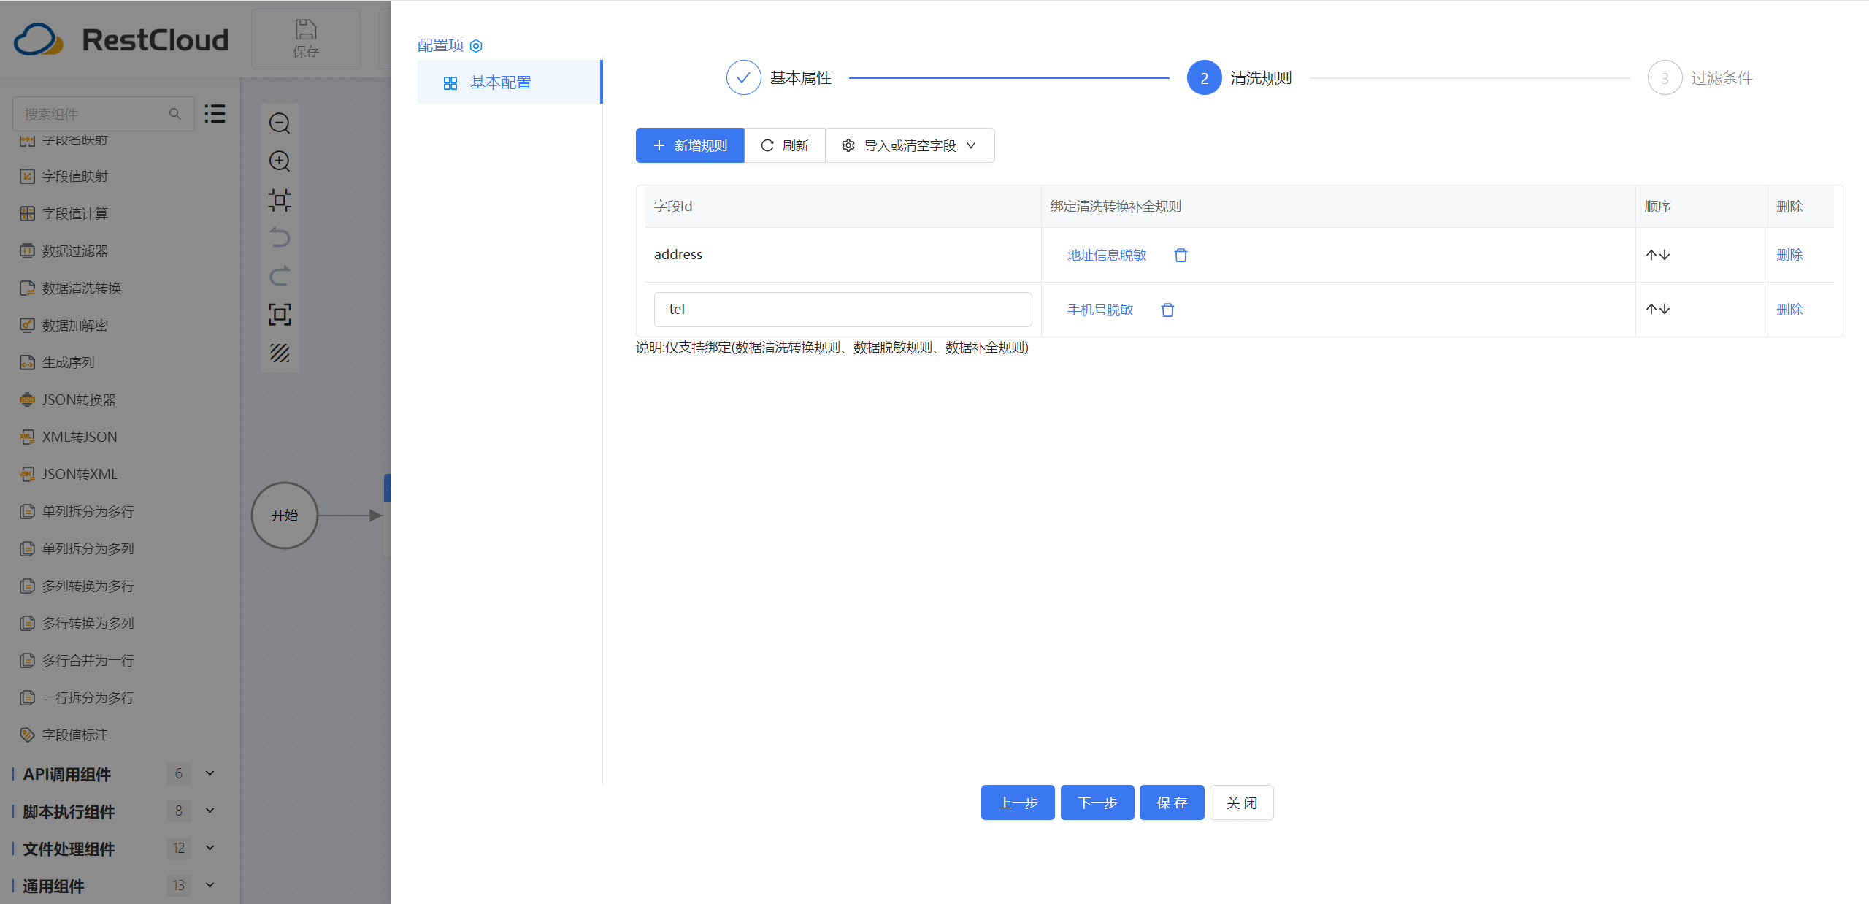Open 导入或清空字段 dropdown
Screen dimensions: 1869x904
point(910,145)
